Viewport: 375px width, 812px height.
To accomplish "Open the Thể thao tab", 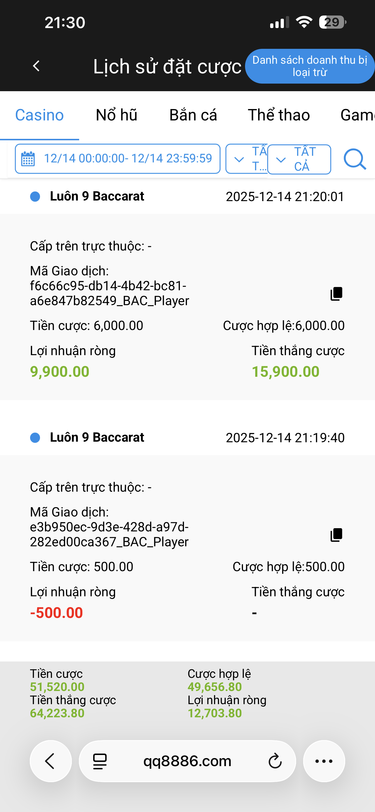I will (279, 115).
